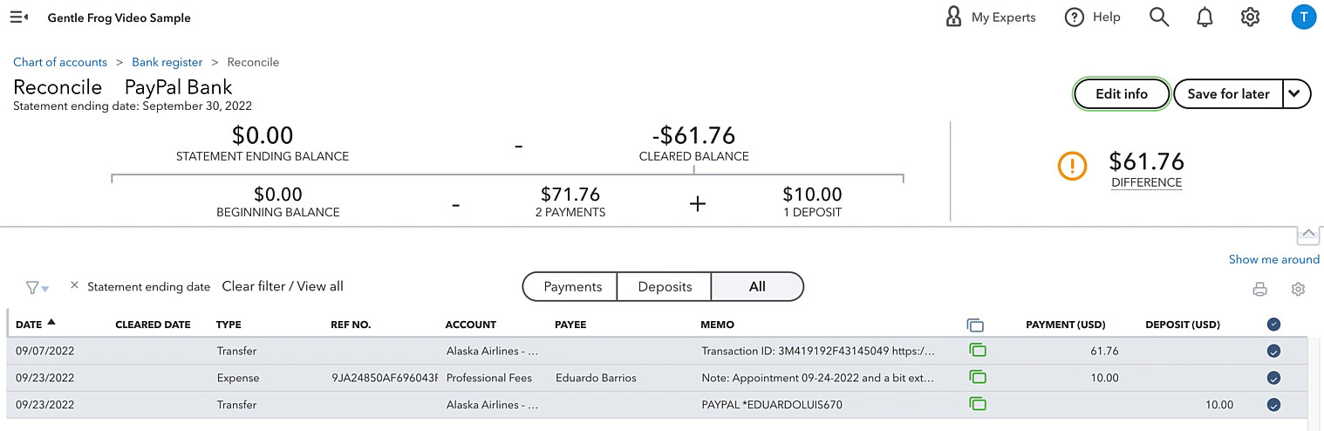This screenshot has height=431, width=1324.
Task: Uncheck cleared circle for 61.76 transfer
Action: pyautogui.click(x=1273, y=351)
